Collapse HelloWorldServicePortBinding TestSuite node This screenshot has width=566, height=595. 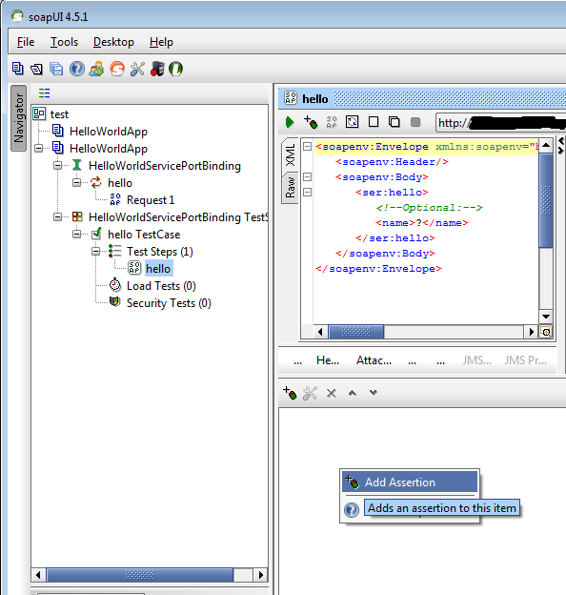[57, 216]
